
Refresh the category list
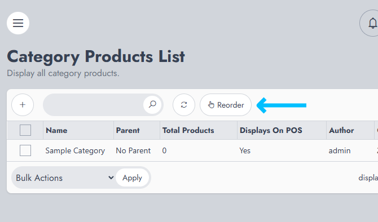184,105
